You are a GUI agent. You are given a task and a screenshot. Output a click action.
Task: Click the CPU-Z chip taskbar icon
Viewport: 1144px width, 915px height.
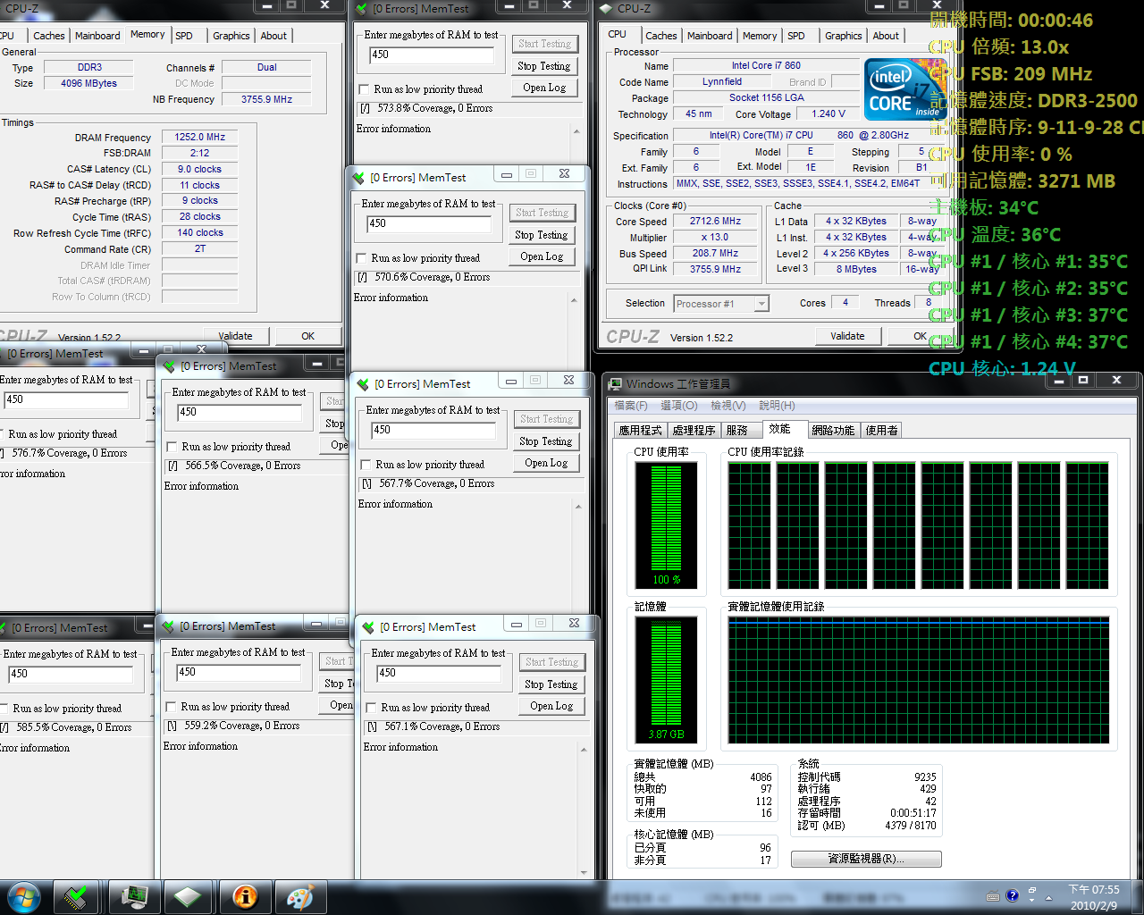(x=188, y=896)
